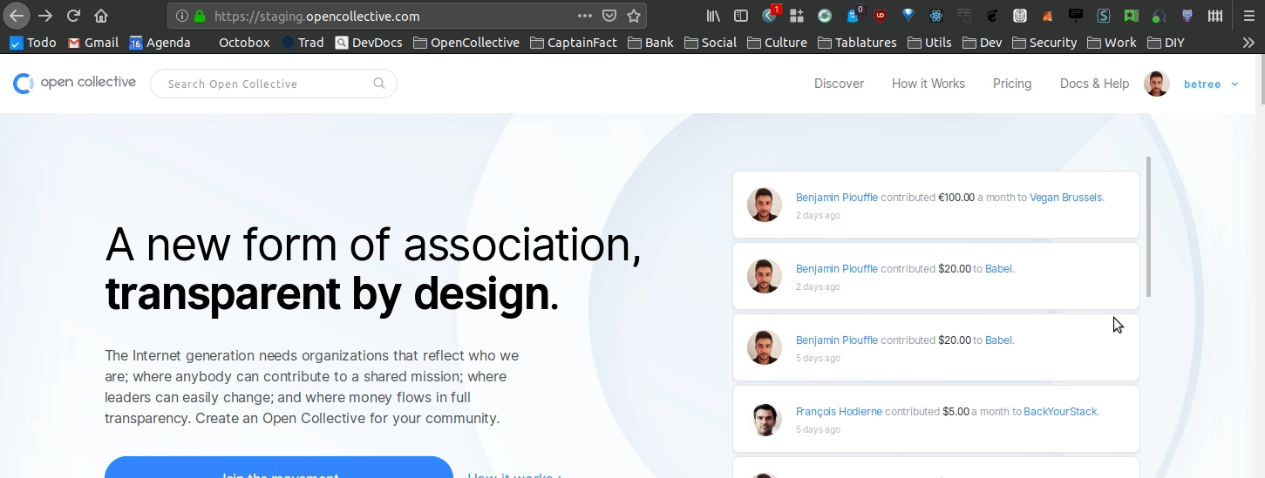
Task: Open the Gmail bookmark
Action: point(93,43)
